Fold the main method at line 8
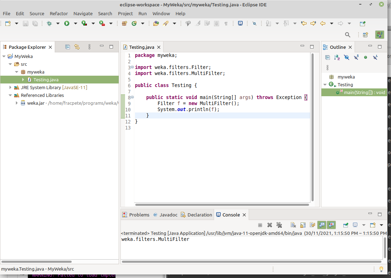The width and height of the screenshot is (391, 278). pyautogui.click(x=132, y=97)
